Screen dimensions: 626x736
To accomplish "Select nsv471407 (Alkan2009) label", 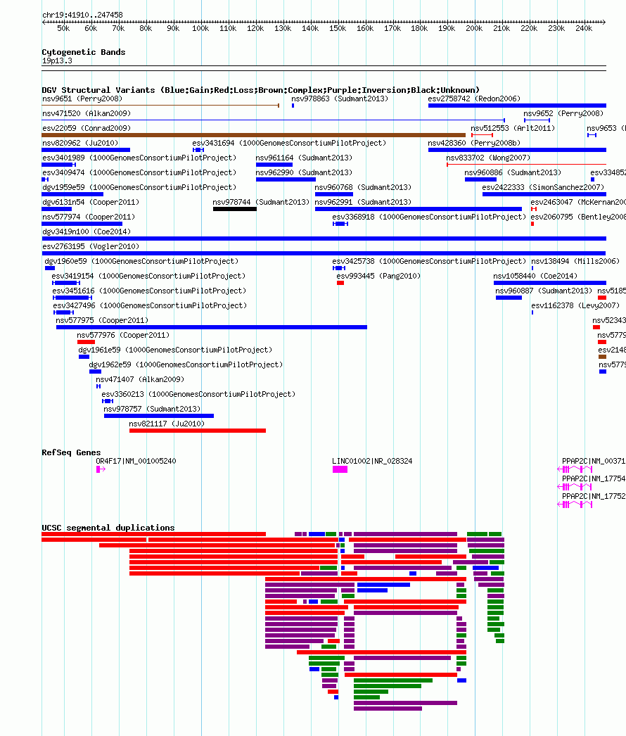I will pos(140,379).
